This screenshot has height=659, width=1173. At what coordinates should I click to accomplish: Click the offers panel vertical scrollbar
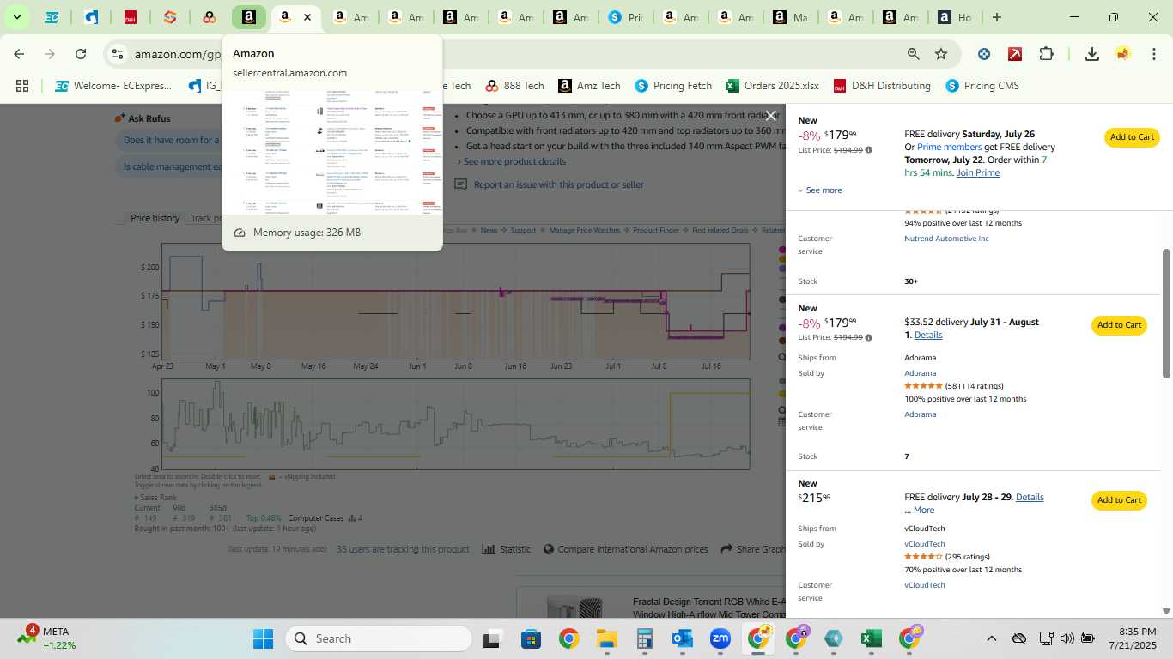(x=1166, y=313)
